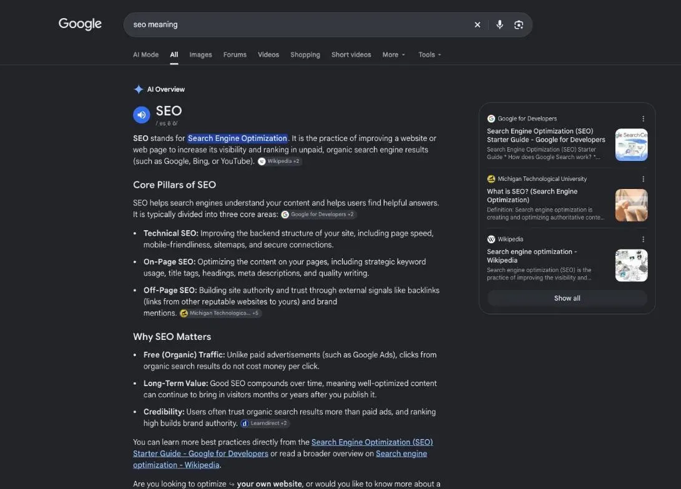Screen dimensions: 681x489
Task: Go to Videos tab
Action: coord(268,55)
